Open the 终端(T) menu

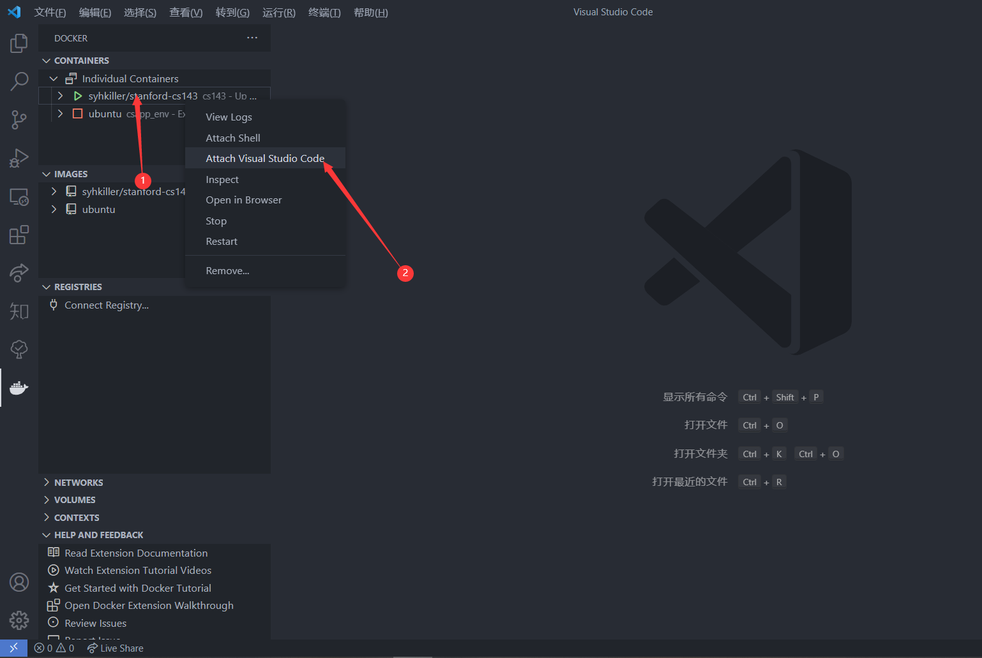pos(324,12)
